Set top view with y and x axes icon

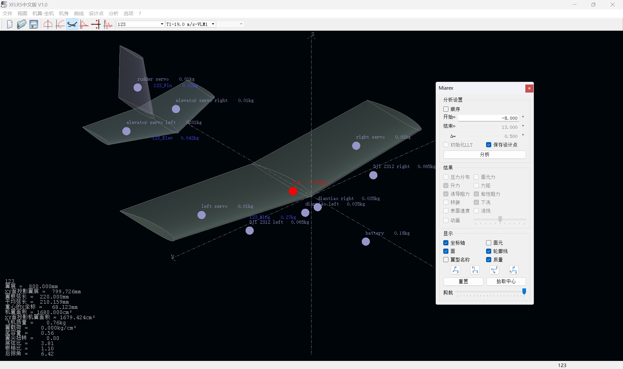coord(494,270)
